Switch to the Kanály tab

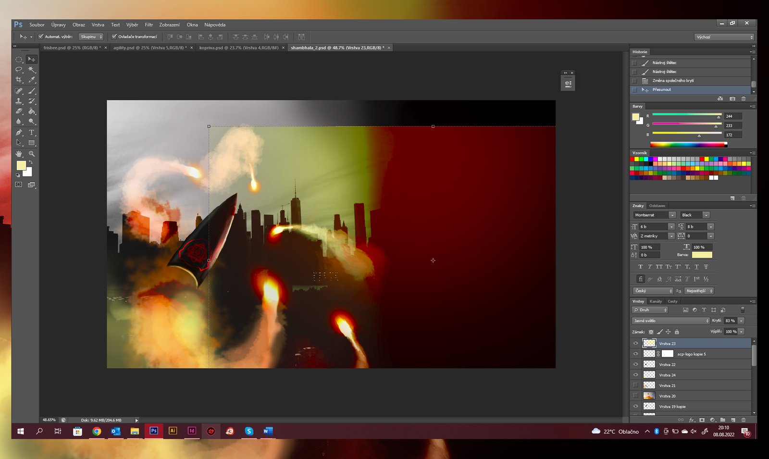[656, 301]
